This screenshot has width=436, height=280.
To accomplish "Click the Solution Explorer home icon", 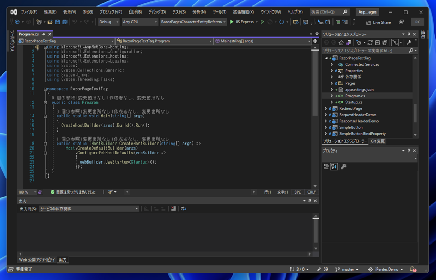I will 341,42.
